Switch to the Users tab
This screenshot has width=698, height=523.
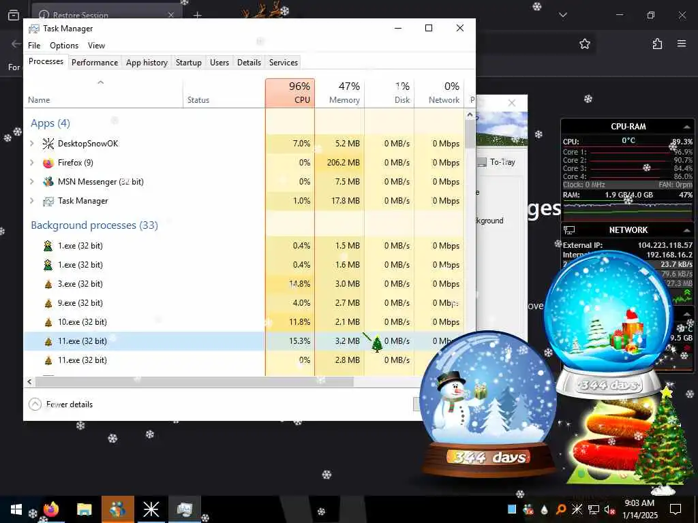click(x=219, y=62)
